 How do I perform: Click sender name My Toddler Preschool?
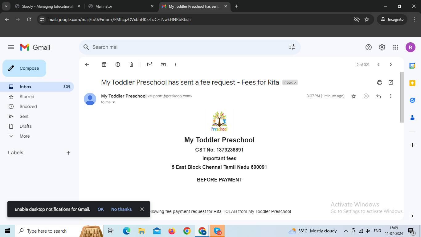(124, 96)
